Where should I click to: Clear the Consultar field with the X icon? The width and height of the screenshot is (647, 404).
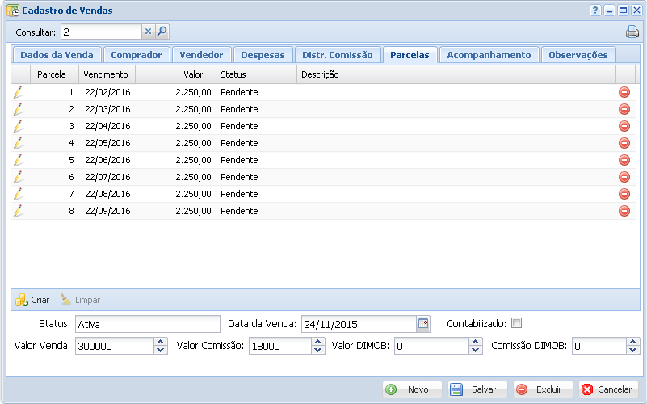tap(148, 32)
